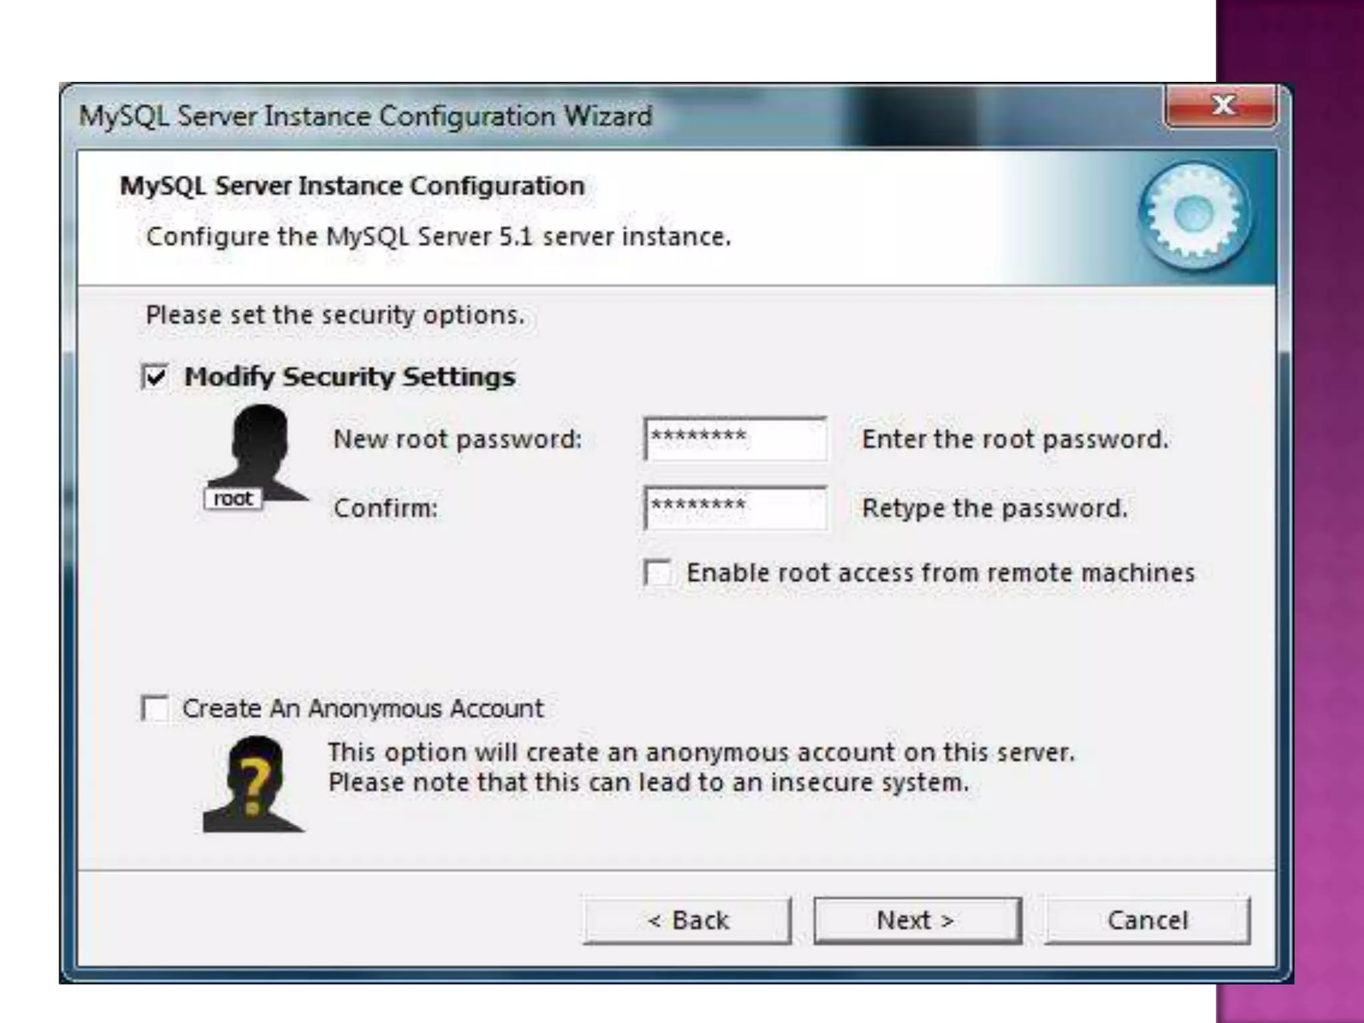Click 'Enable root access from remote machines' label
Image resolution: width=1364 pixels, height=1023 pixels.
(x=940, y=573)
